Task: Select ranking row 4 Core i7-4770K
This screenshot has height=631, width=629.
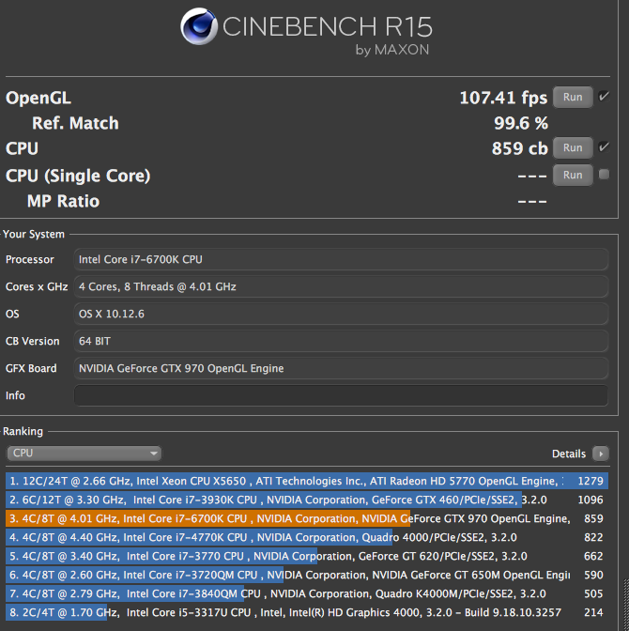Action: coord(307,537)
